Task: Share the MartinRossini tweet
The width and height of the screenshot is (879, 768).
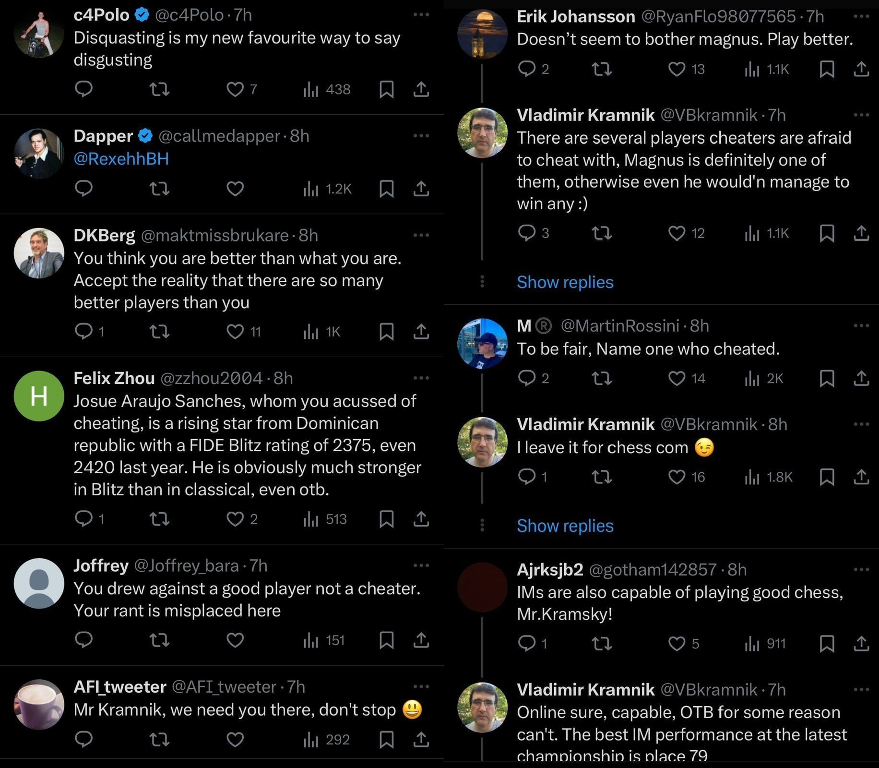Action: coord(861,379)
